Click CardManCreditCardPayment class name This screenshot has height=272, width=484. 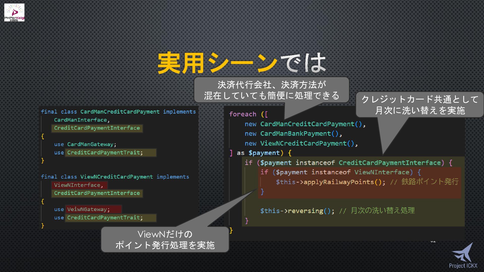[x=120, y=112]
